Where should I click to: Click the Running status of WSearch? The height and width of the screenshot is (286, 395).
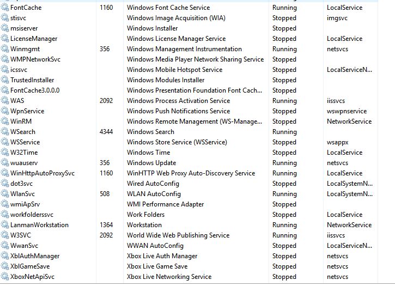pyautogui.click(x=284, y=132)
